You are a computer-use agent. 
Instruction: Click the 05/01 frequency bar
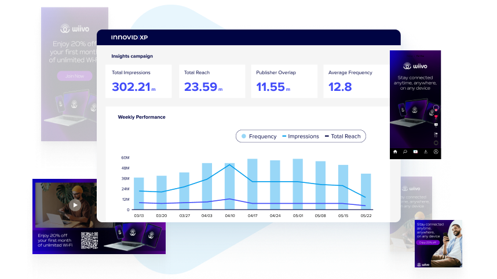[x=298, y=184]
